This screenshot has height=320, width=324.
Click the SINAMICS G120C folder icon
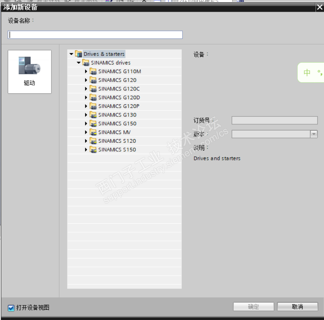tap(93, 89)
